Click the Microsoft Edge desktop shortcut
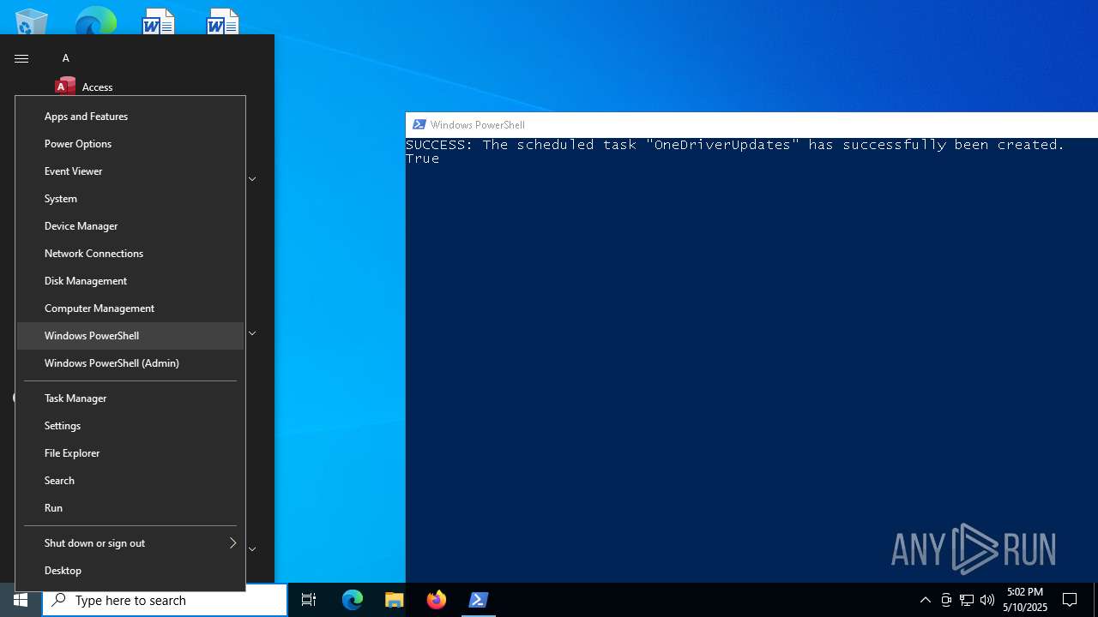This screenshot has width=1098, height=617. (95, 21)
